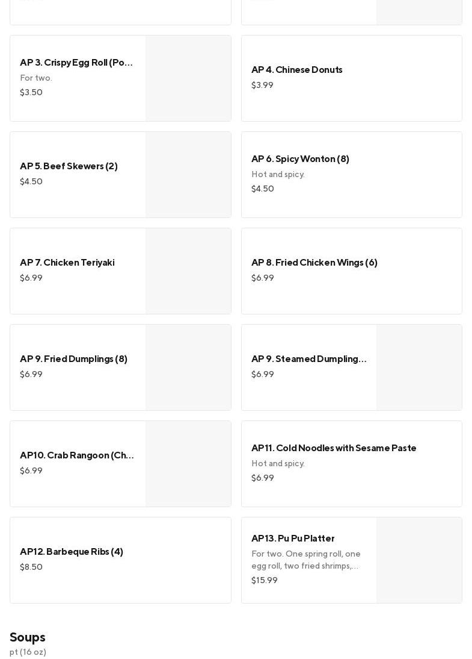Image resolution: width=472 pixels, height=659 pixels.
Task: Click the Beef Skewers image placeholder
Action: point(188,175)
